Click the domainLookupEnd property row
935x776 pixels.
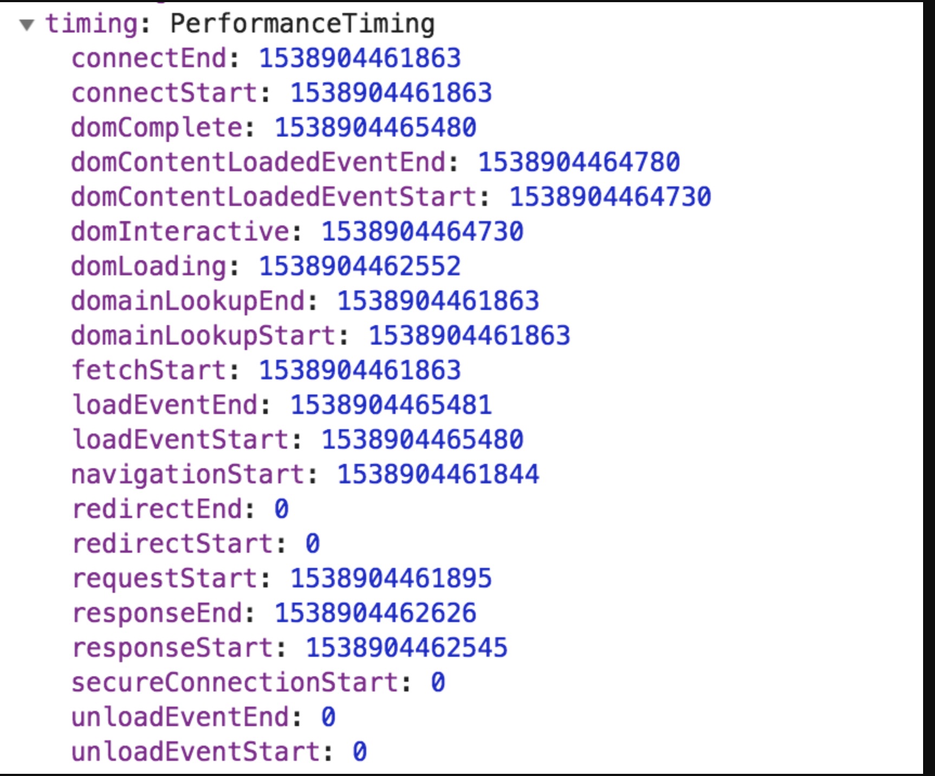(188, 301)
